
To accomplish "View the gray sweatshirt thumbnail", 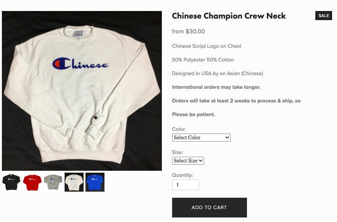I will tap(53, 182).
